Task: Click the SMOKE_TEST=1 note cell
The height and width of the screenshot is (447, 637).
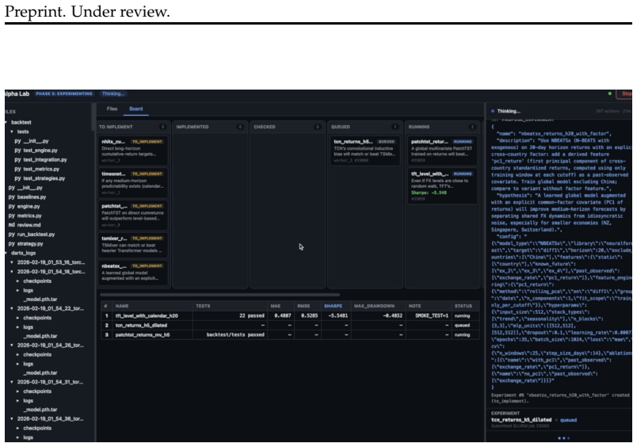Action: coord(432,315)
